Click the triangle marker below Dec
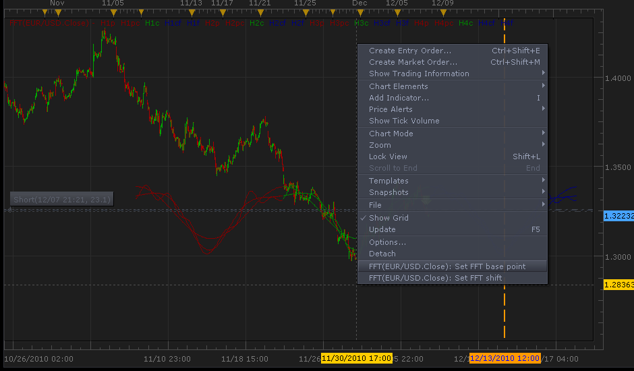Screen dimensions: 634x371 [x=361, y=13]
